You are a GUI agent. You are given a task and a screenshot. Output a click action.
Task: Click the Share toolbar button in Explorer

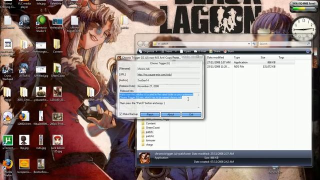click(215, 51)
